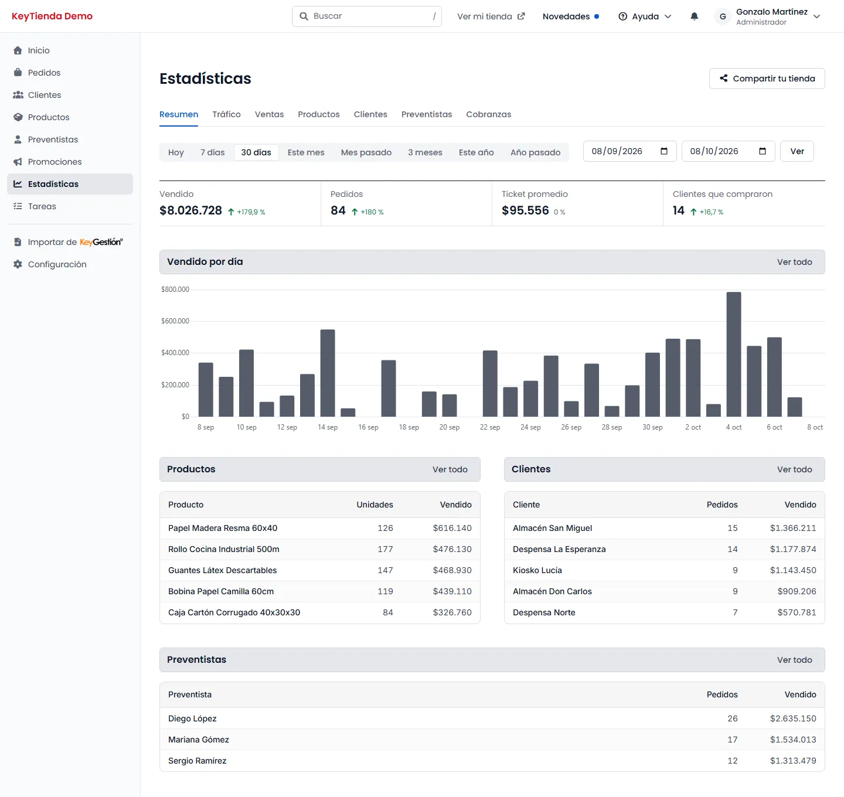Open the Cobranzas tab
This screenshot has height=797, width=844.
coord(489,114)
